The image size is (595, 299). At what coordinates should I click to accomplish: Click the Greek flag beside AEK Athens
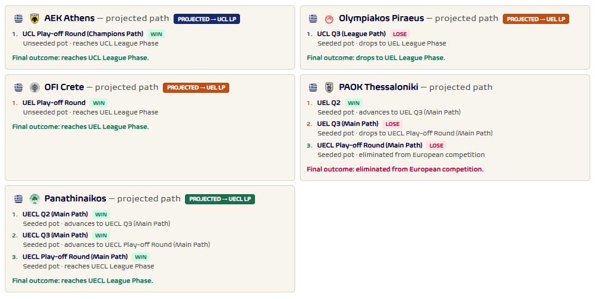[18, 19]
